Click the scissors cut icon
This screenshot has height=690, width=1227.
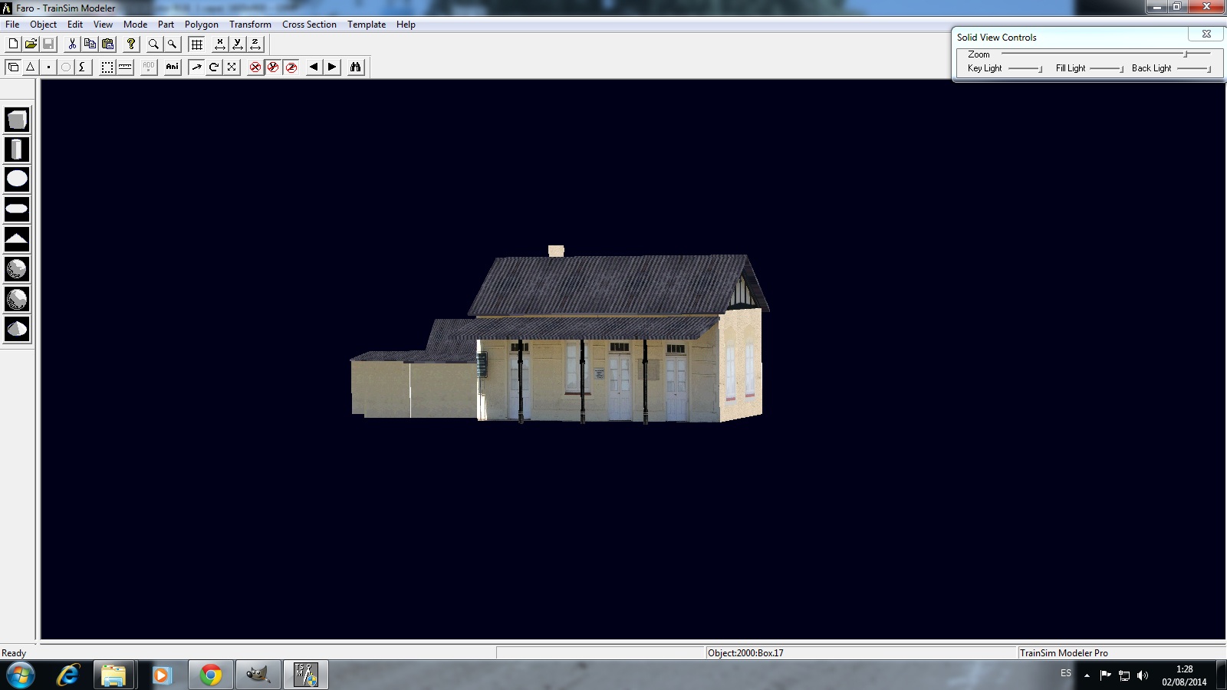pyautogui.click(x=72, y=44)
